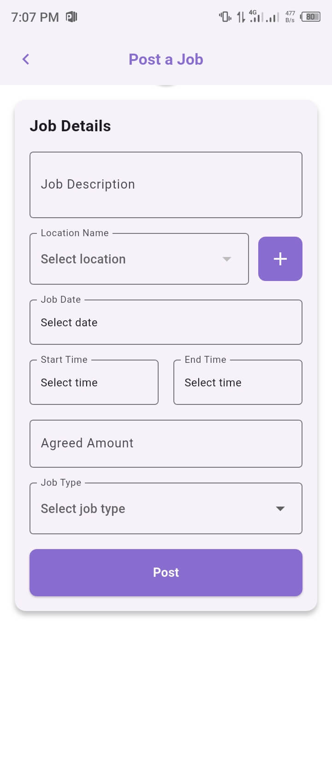The width and height of the screenshot is (332, 758).
Task: Click the Job Details heading
Action: [x=70, y=125]
